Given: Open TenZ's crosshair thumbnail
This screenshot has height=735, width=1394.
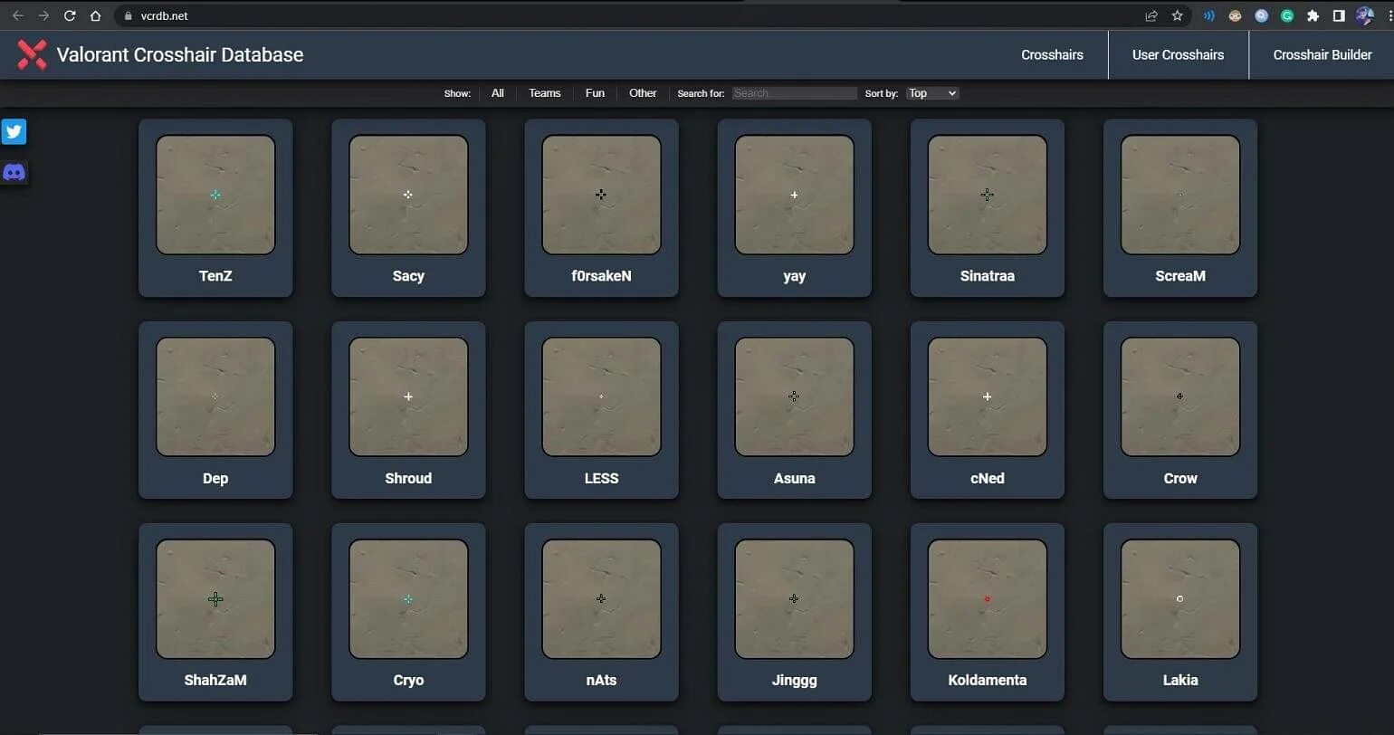Looking at the screenshot, I should pos(215,195).
